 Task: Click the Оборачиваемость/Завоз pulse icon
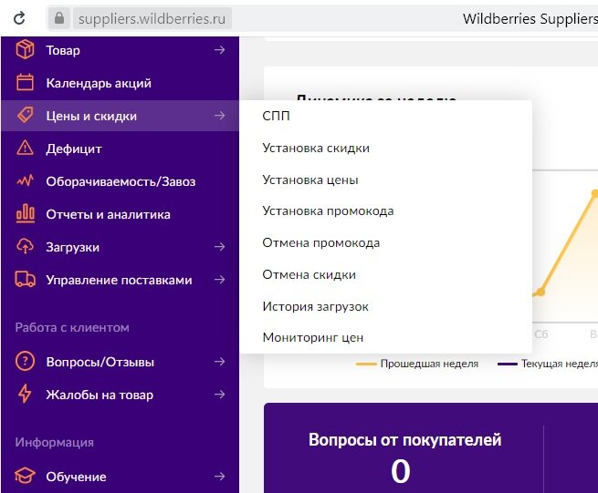point(25,180)
